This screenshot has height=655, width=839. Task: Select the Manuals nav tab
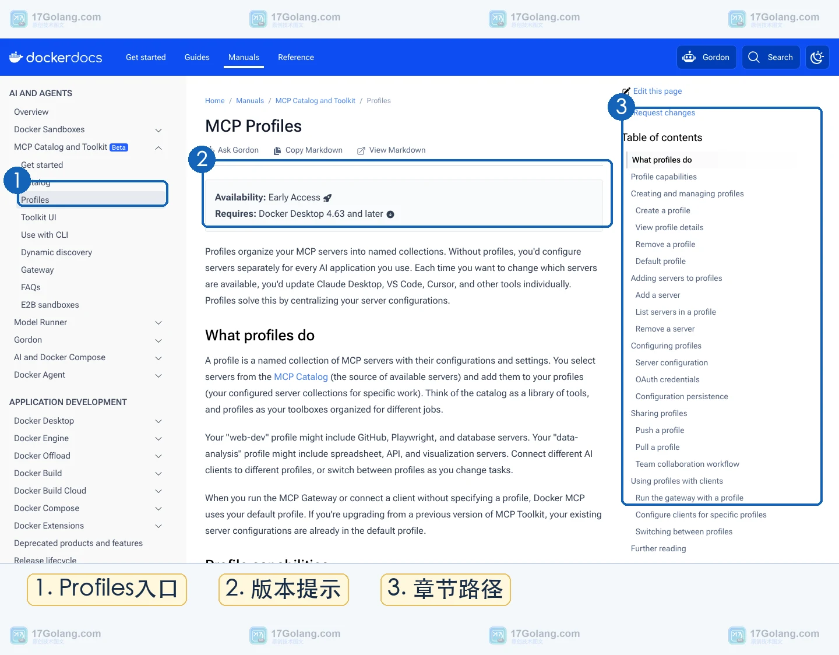coord(244,57)
